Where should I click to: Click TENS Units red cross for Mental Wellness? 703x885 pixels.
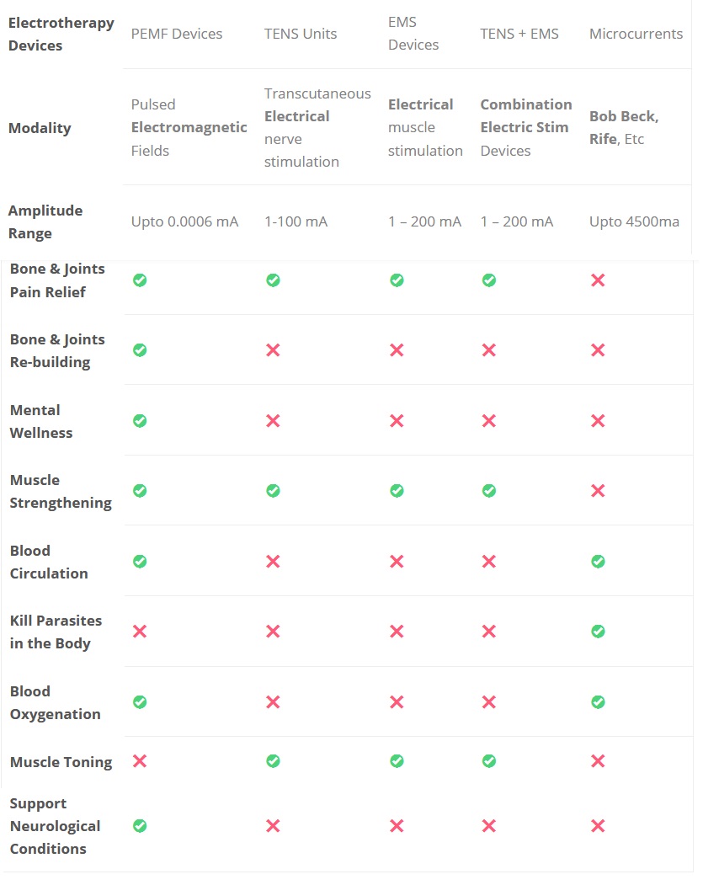(273, 421)
